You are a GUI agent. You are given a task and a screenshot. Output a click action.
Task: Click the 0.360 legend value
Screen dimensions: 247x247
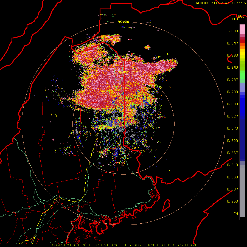232,177
